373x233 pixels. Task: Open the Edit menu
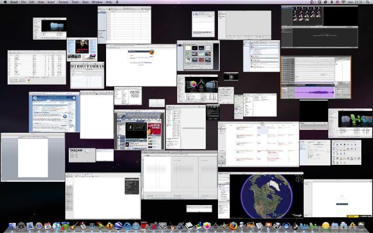click(x=31, y=2)
